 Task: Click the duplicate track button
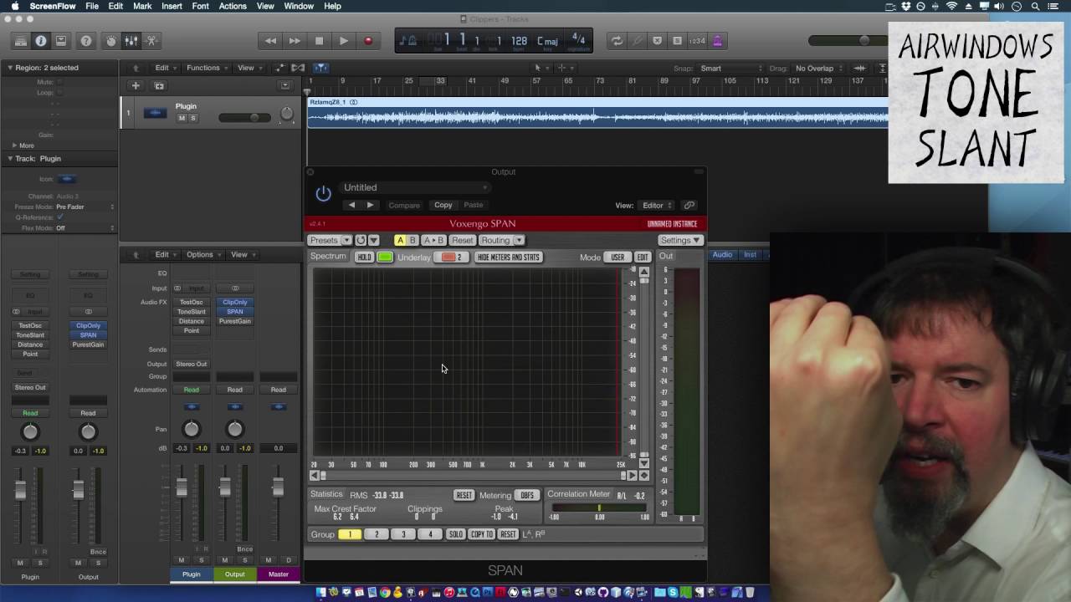159,85
